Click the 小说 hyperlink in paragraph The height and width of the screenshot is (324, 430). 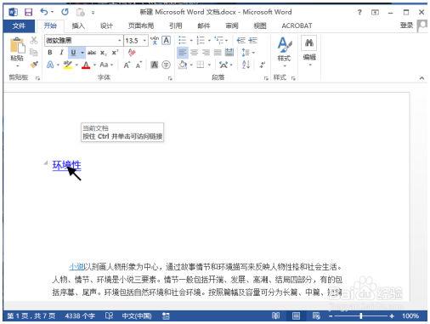[76, 267]
